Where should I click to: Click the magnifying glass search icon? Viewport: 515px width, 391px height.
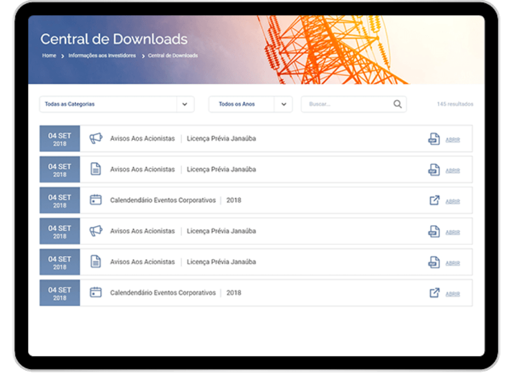(397, 104)
